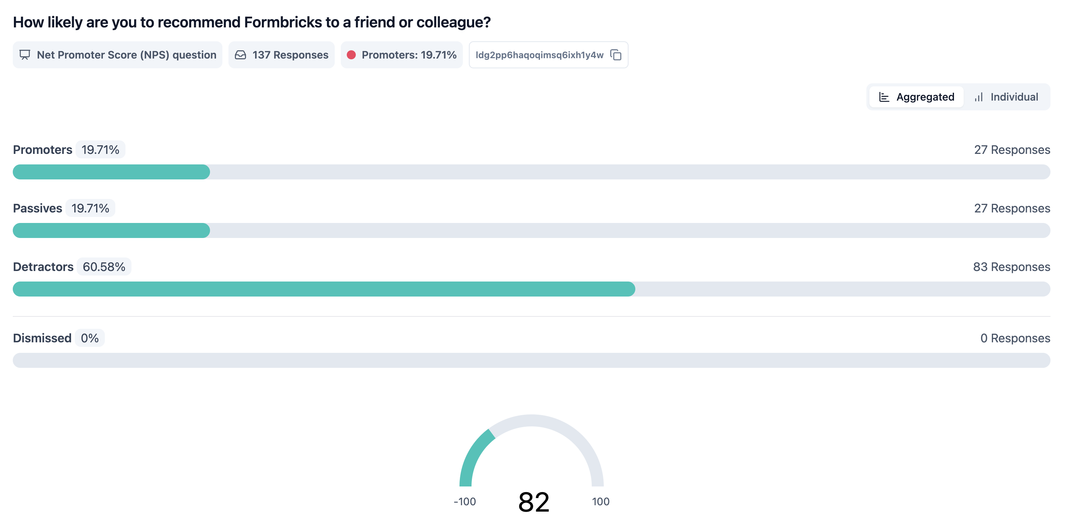Switch to the Aggregated view

[x=916, y=97]
